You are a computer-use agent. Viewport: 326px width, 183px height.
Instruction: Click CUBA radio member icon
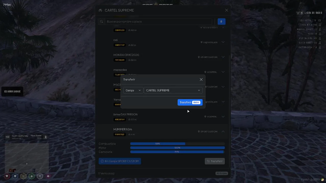pyautogui.click(x=320, y=34)
